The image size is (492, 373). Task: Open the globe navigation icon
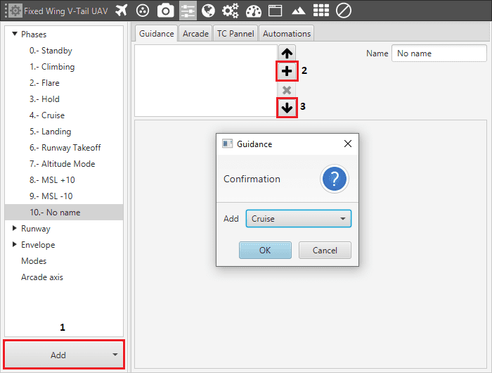(x=208, y=11)
